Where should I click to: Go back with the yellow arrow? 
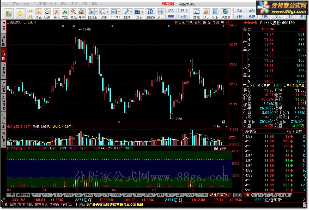click(20, 14)
